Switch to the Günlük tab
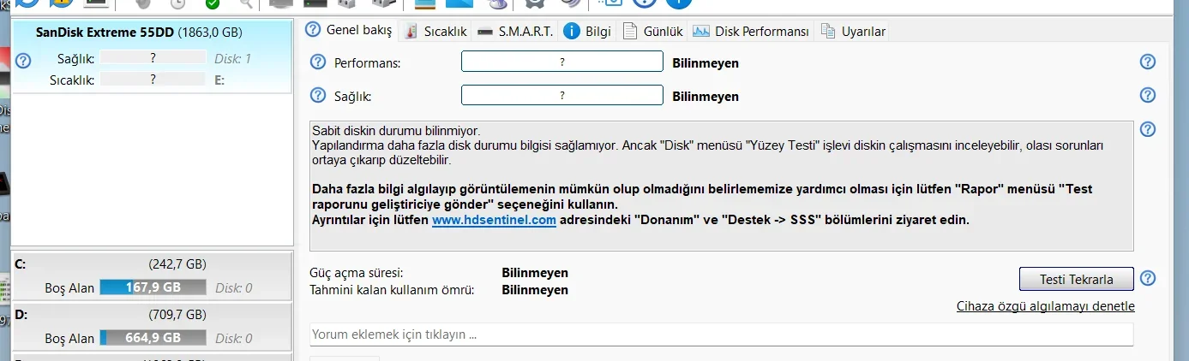 653,31
